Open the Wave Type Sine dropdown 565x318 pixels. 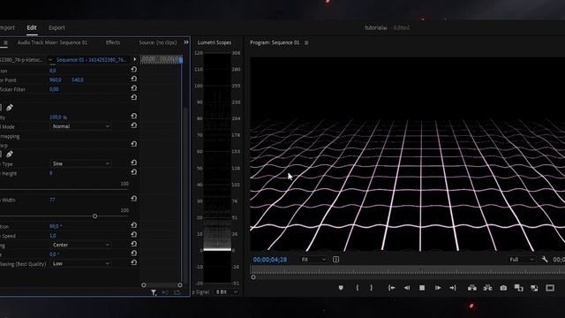pyautogui.click(x=80, y=163)
